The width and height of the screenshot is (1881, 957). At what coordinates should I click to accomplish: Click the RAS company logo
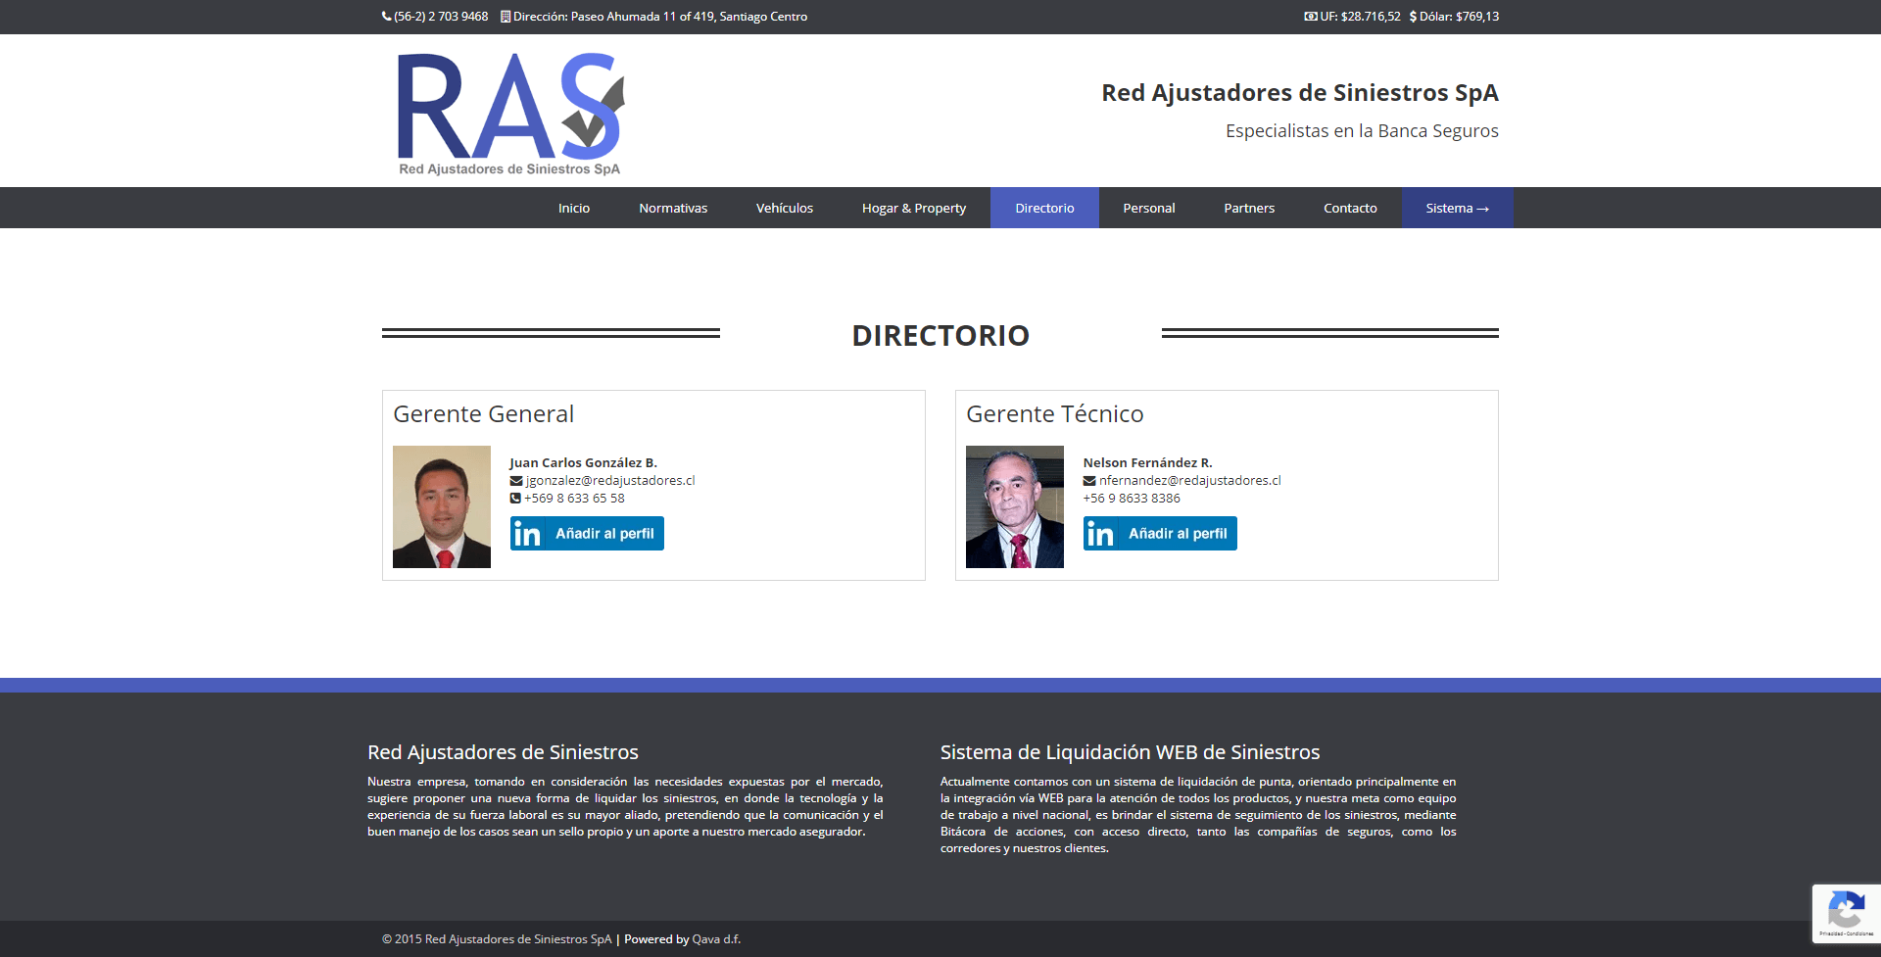click(x=509, y=113)
